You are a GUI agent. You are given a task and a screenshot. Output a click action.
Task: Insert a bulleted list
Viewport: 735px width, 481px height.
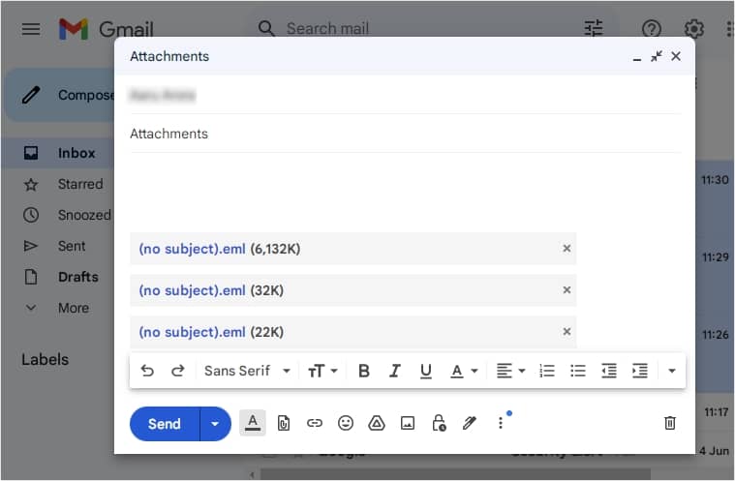click(578, 371)
